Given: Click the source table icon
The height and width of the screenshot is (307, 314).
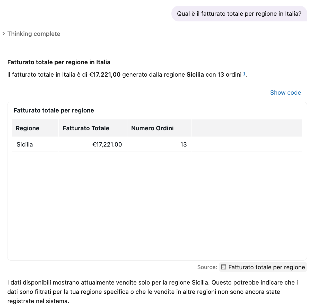Looking at the screenshot, I should click(224, 267).
